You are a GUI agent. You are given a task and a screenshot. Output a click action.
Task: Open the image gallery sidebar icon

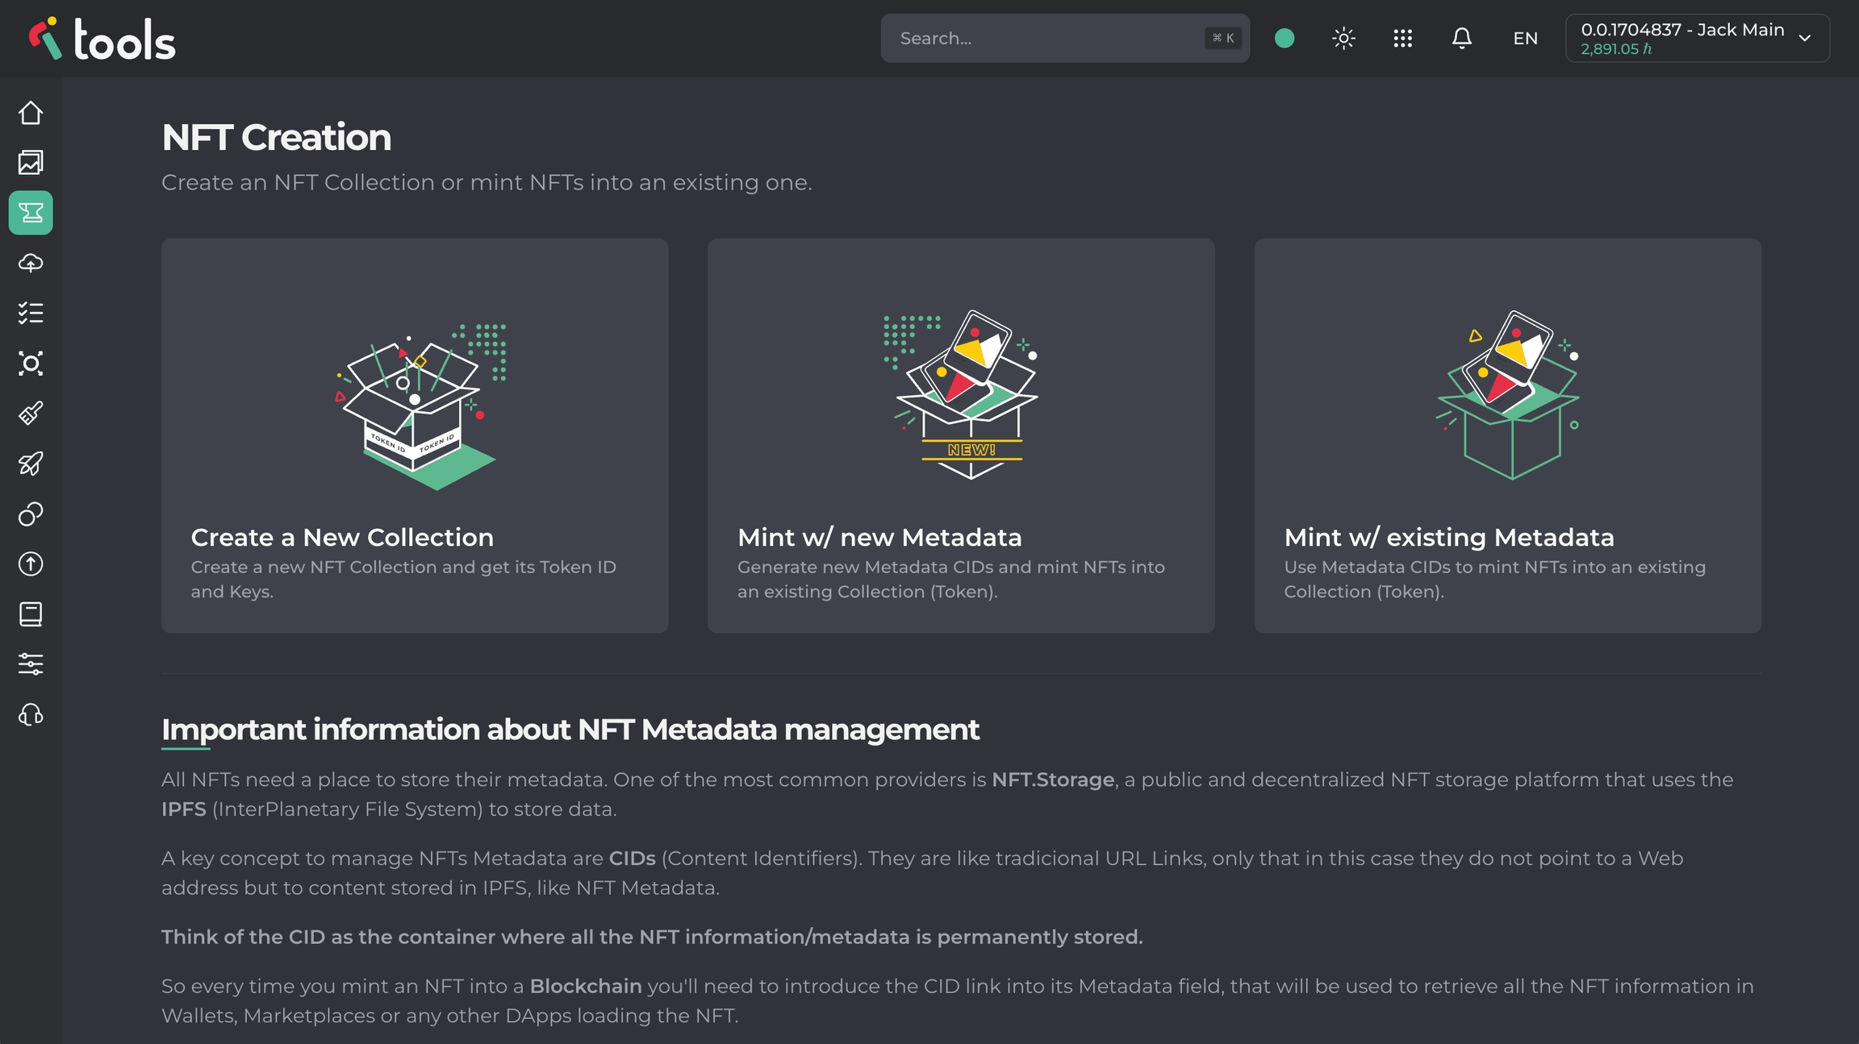pyautogui.click(x=31, y=163)
